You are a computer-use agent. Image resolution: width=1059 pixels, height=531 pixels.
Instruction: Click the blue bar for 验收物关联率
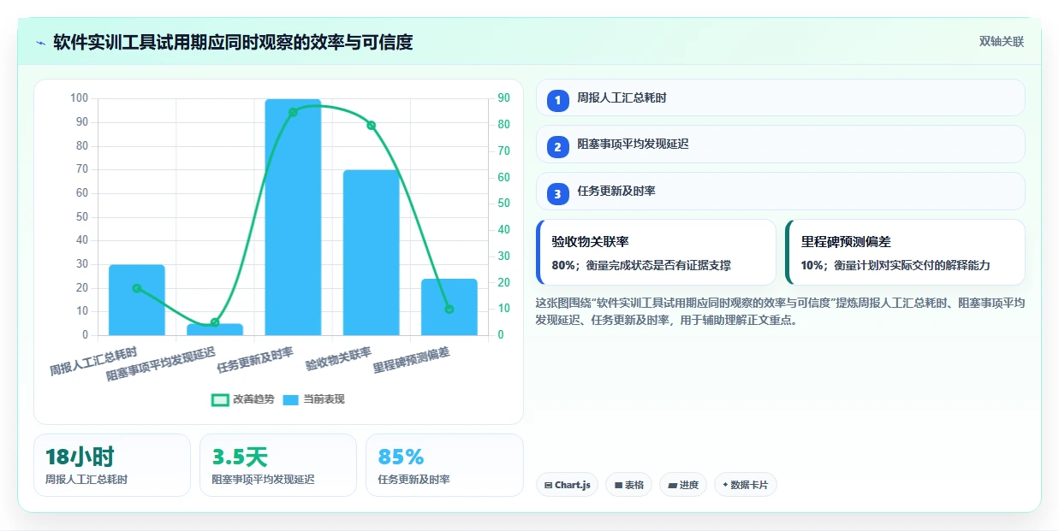point(372,252)
